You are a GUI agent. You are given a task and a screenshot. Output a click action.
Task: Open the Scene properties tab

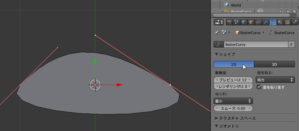[237, 22]
